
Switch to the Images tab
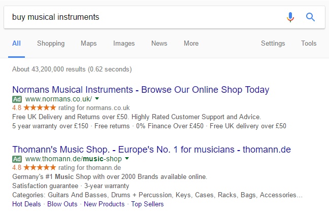tap(124, 44)
